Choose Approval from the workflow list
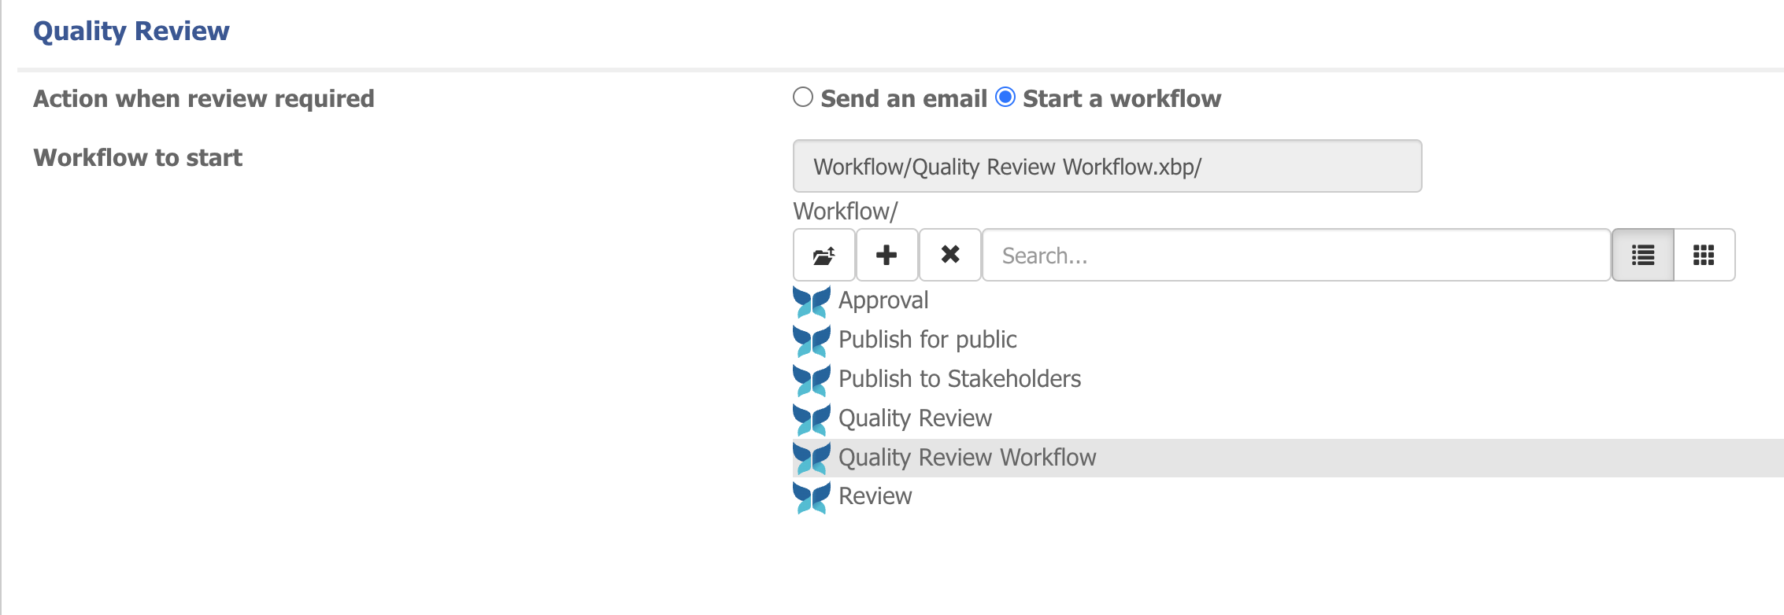This screenshot has height=615, width=1784. coord(883,300)
